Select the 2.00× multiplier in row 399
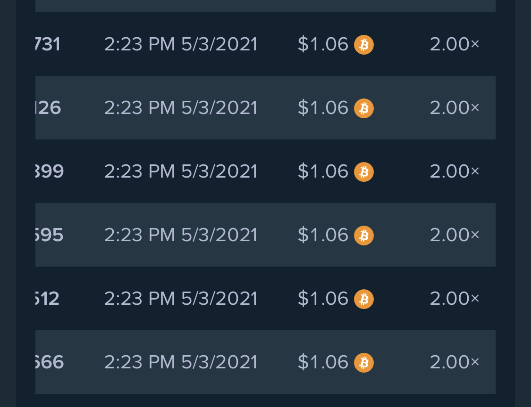531x407 pixels. point(455,171)
